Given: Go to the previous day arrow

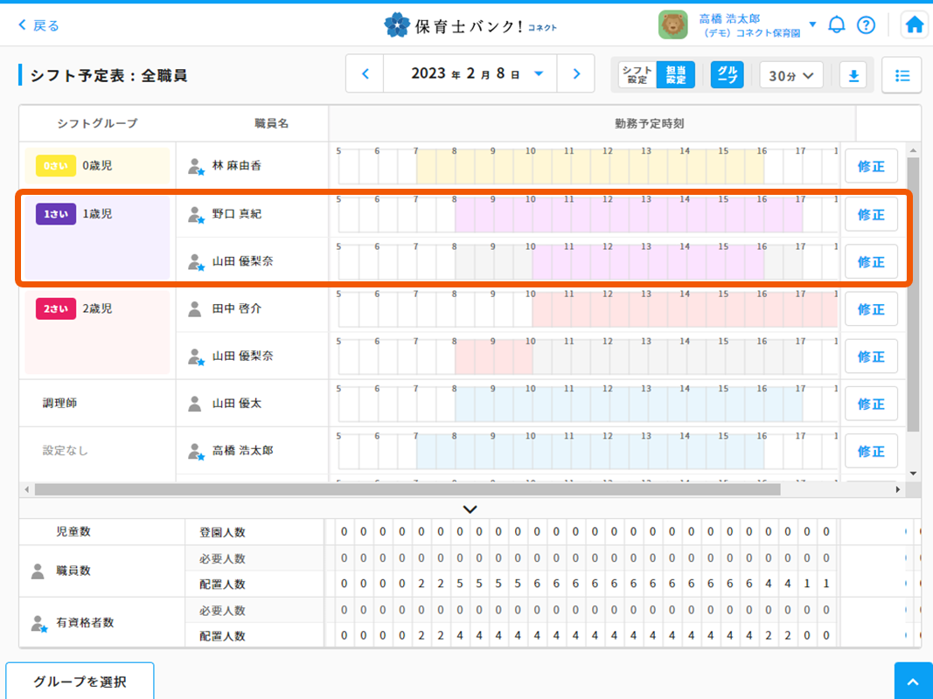Looking at the screenshot, I should pyautogui.click(x=366, y=74).
